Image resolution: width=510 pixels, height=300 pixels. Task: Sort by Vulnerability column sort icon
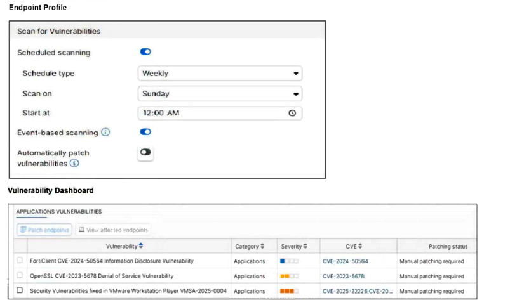[x=141, y=246]
